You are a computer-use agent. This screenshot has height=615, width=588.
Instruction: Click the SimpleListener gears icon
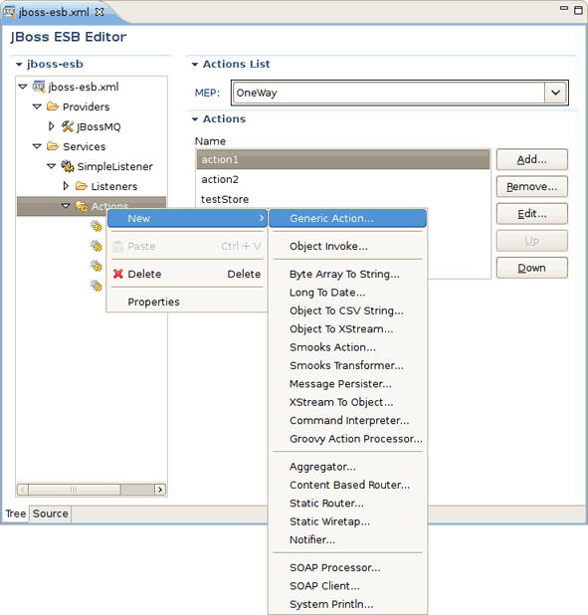pyautogui.click(x=68, y=166)
